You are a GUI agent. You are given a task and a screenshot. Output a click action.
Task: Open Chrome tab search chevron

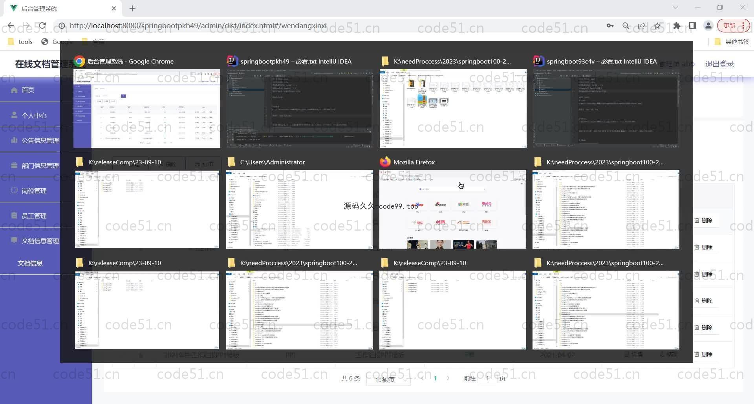[675, 7]
